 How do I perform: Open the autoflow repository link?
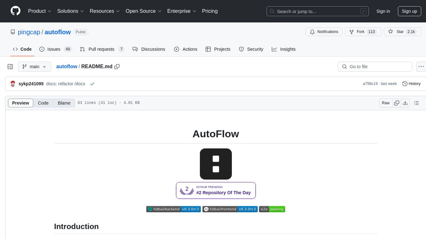point(58,32)
